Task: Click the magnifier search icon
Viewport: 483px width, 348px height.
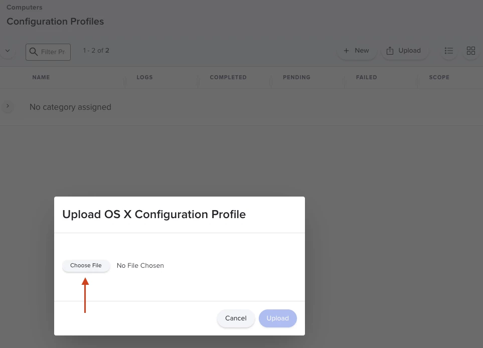Action: 33,52
